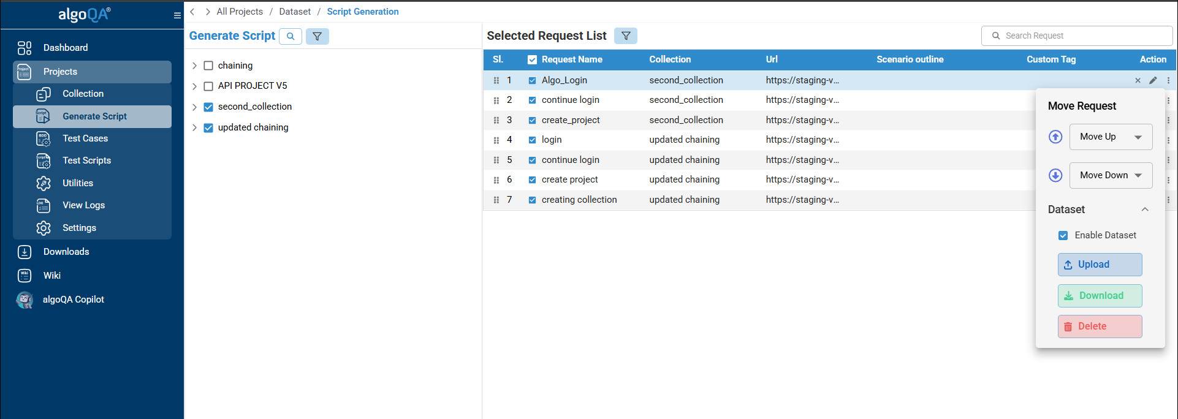Click the login request name in row 4
The image size is (1178, 419).
[x=552, y=140]
